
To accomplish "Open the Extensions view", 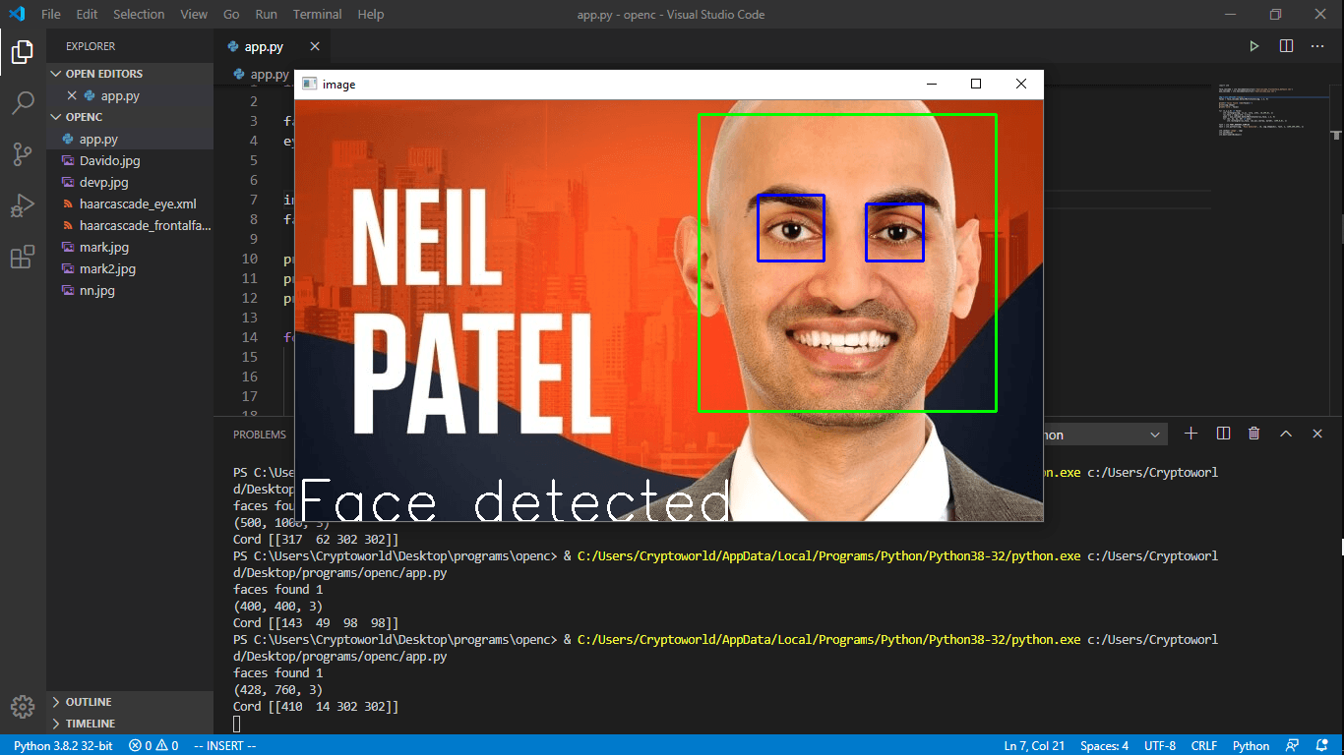I will (x=23, y=258).
